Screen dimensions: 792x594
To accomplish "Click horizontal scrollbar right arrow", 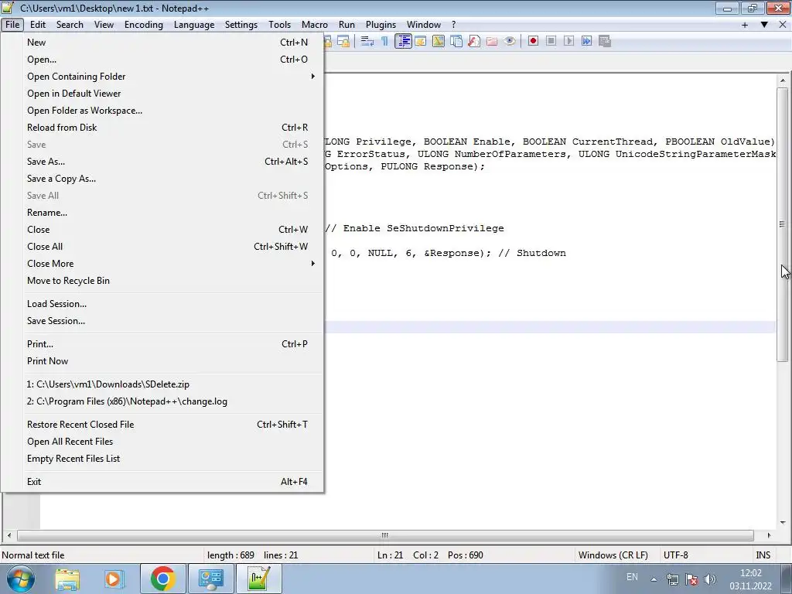I will [770, 535].
